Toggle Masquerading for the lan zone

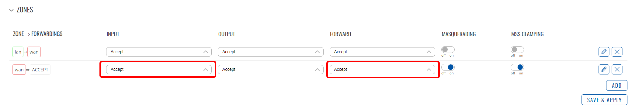click(x=448, y=50)
